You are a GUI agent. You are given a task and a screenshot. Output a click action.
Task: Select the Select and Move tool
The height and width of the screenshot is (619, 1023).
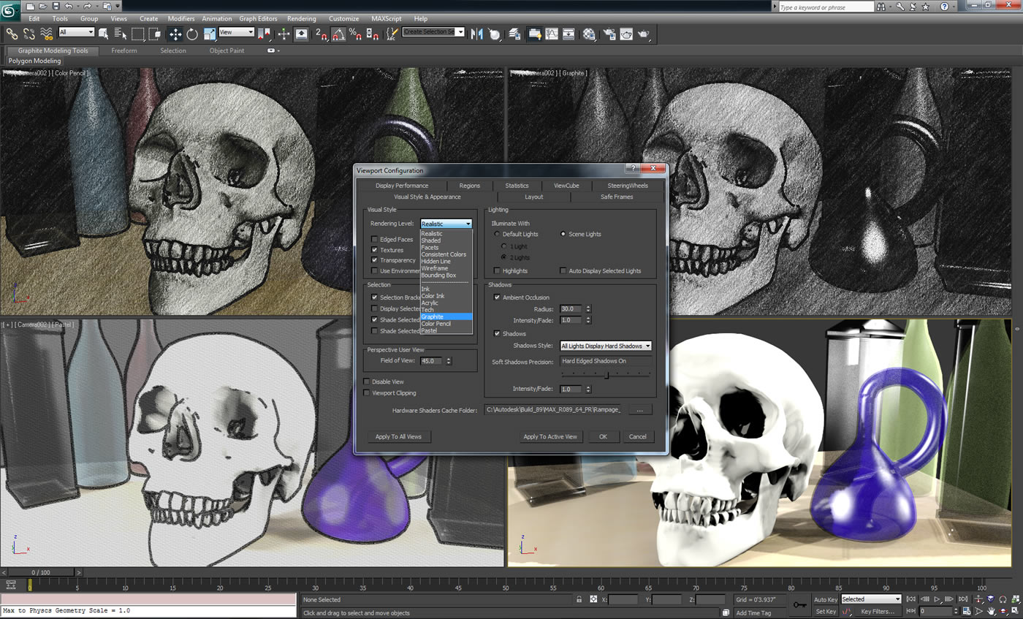(x=176, y=34)
